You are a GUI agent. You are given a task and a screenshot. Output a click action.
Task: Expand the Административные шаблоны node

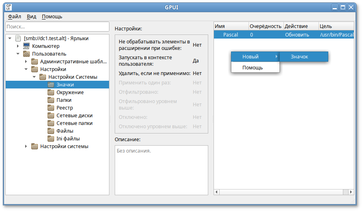click(x=26, y=62)
